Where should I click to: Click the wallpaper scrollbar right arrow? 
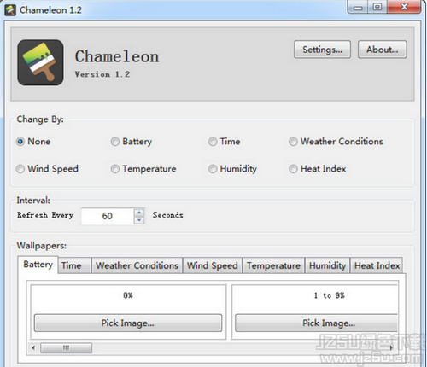[391, 347]
